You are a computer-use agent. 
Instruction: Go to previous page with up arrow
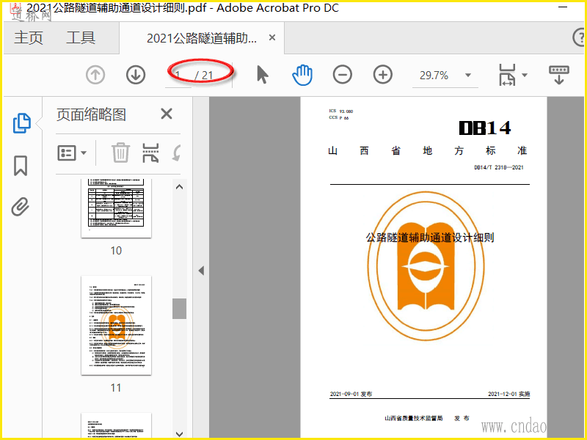pos(95,75)
